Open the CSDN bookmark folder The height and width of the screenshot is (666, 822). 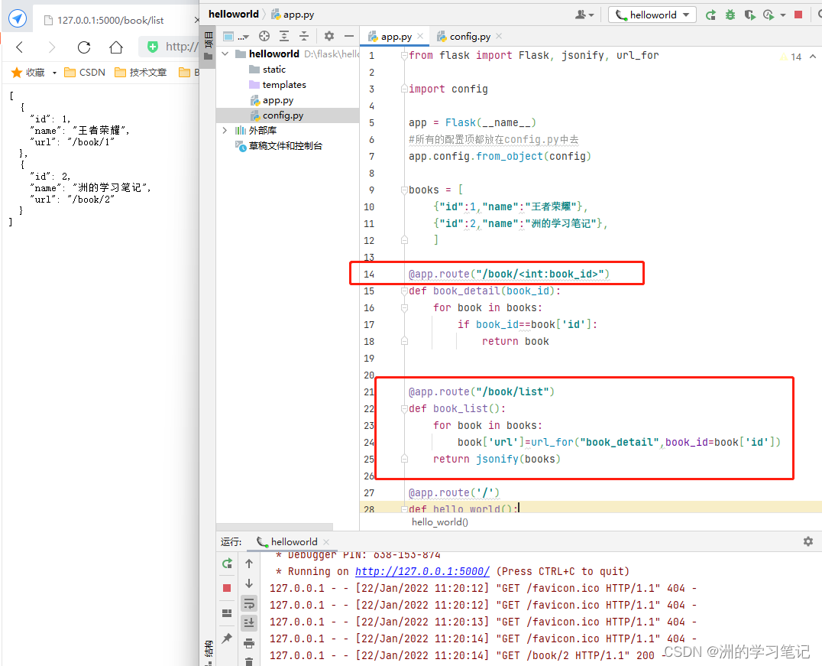click(84, 73)
